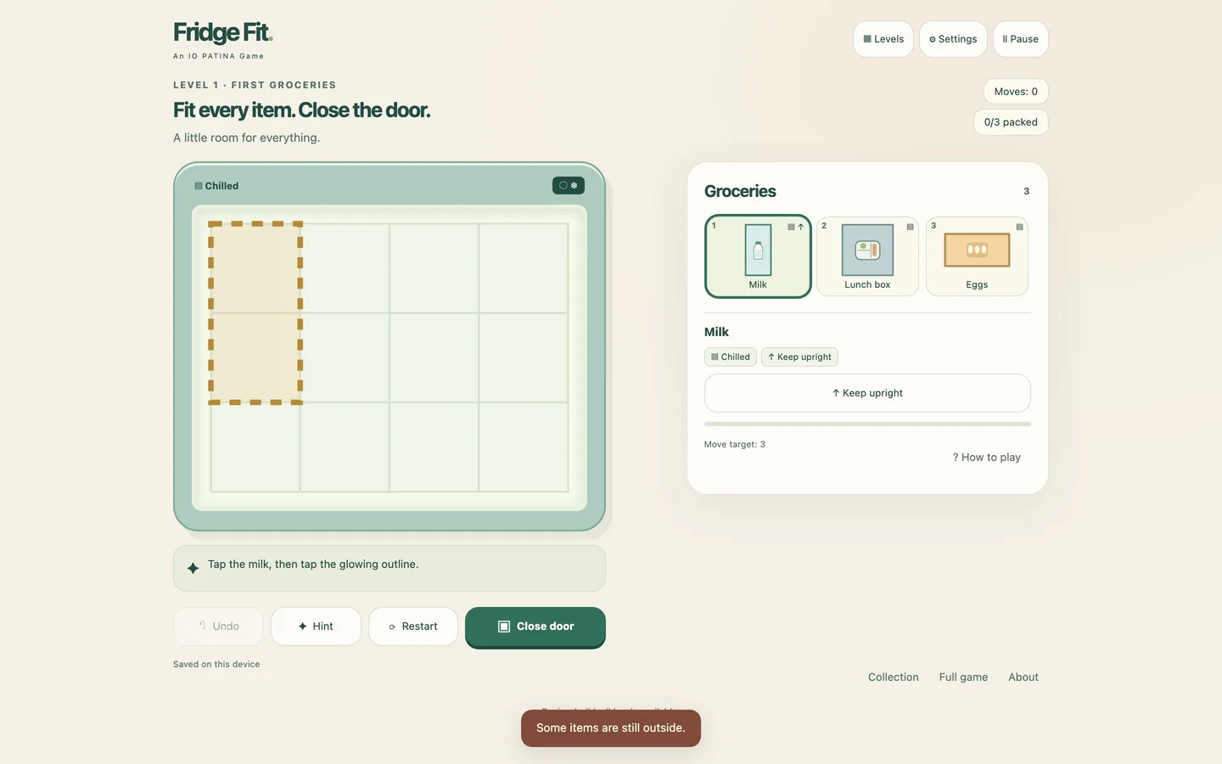Click the Moves: 0 counter
Image resolution: width=1222 pixels, height=764 pixels.
point(1016,92)
